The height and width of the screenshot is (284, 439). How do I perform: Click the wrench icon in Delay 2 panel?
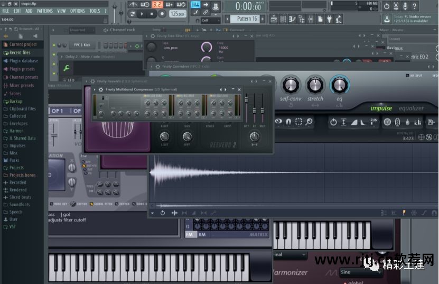click(x=67, y=68)
